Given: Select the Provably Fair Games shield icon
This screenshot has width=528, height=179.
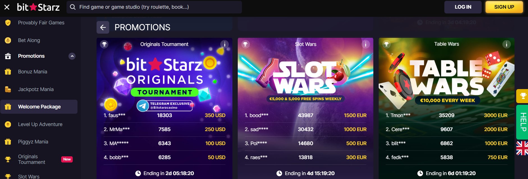Looking at the screenshot, I should pos(8,22).
